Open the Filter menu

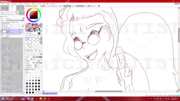33,4
